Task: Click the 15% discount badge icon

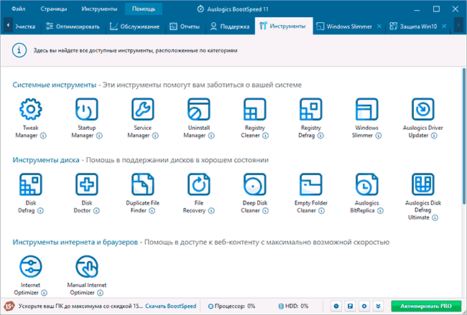Action: tap(9, 306)
